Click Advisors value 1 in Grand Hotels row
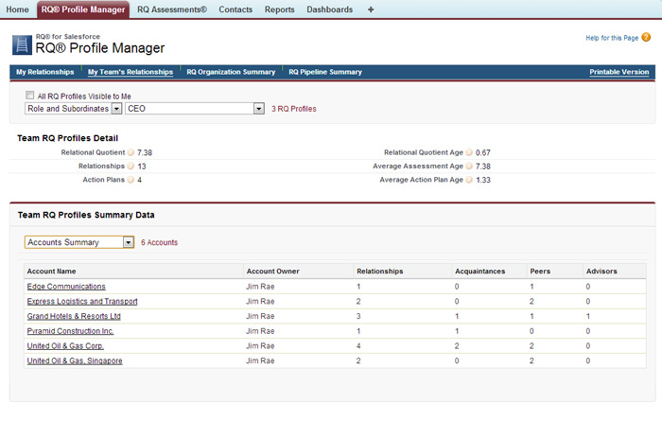Viewport: 662px width, 421px height. [x=587, y=316]
